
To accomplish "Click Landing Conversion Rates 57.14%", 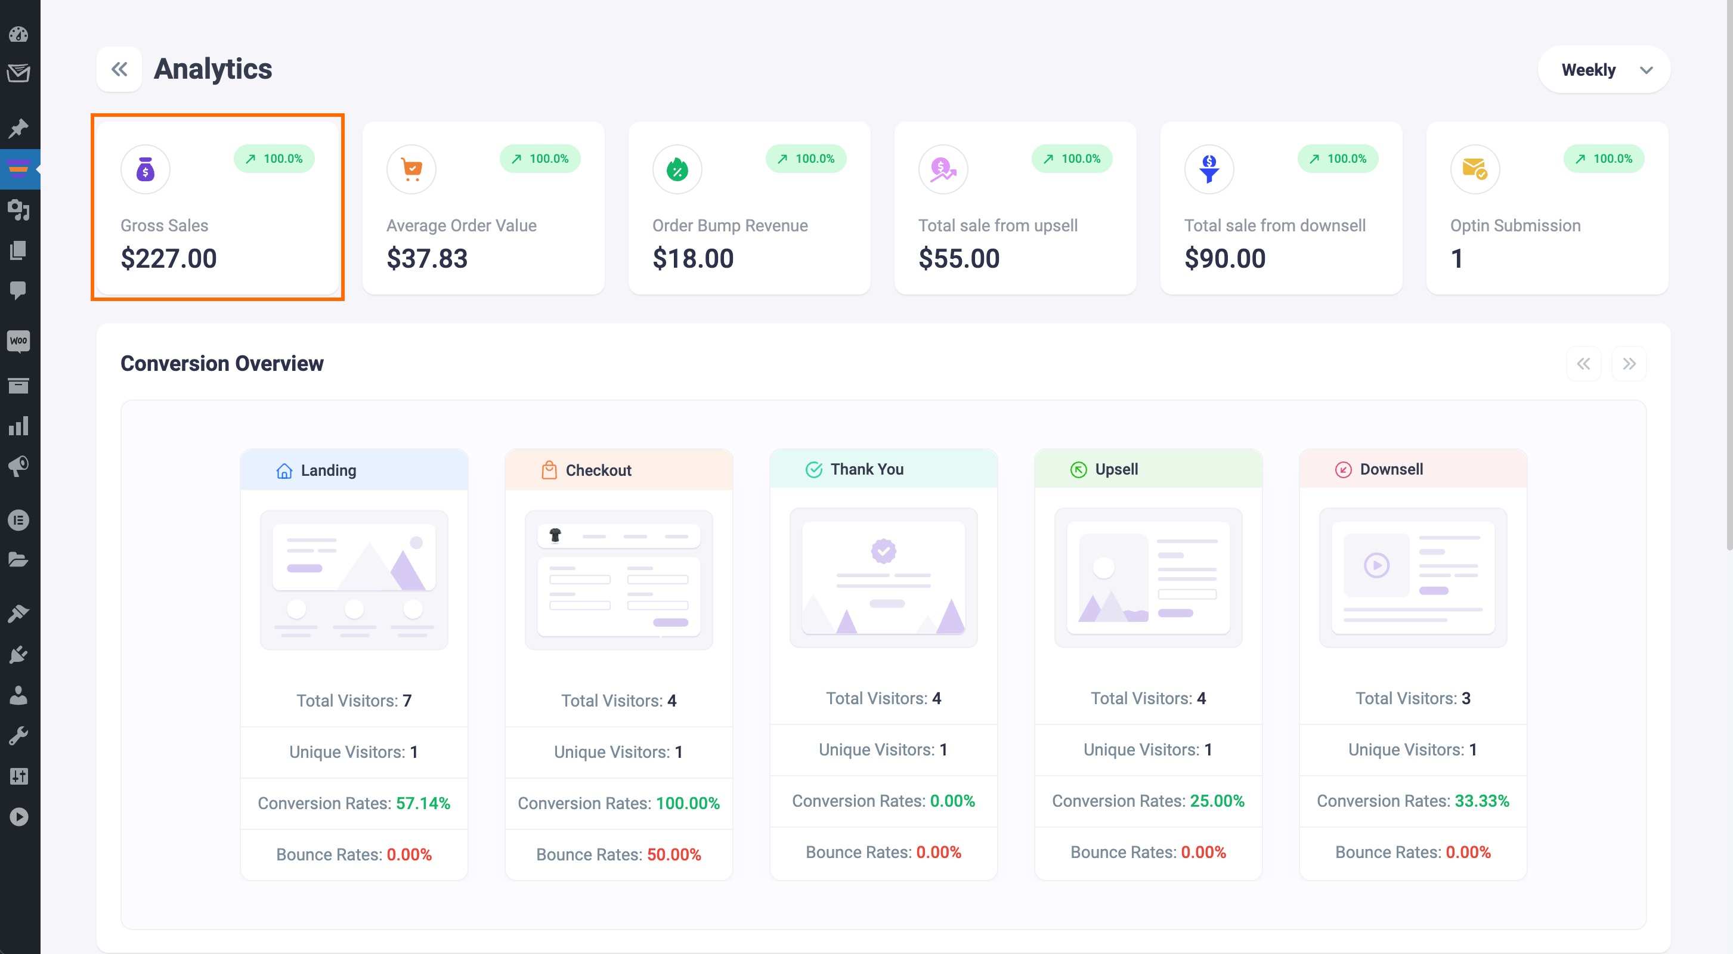I will (354, 803).
